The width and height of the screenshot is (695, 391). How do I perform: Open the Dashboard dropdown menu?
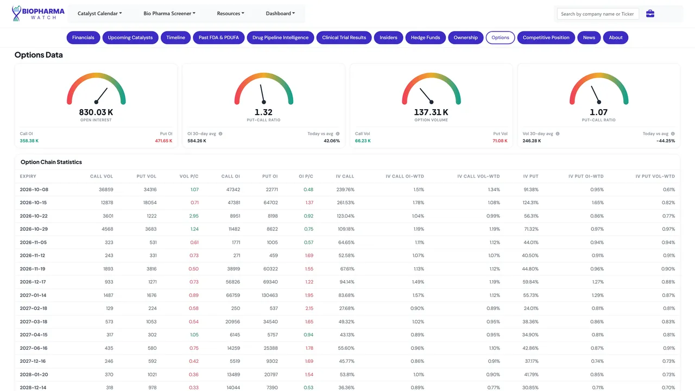(281, 14)
